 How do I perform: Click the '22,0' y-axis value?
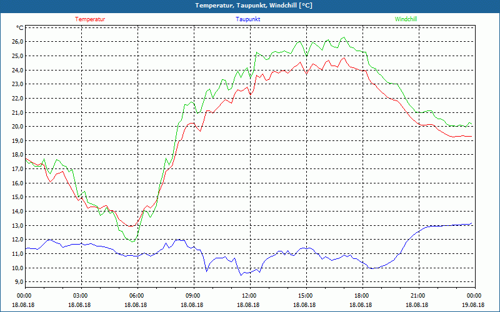pos(18,99)
